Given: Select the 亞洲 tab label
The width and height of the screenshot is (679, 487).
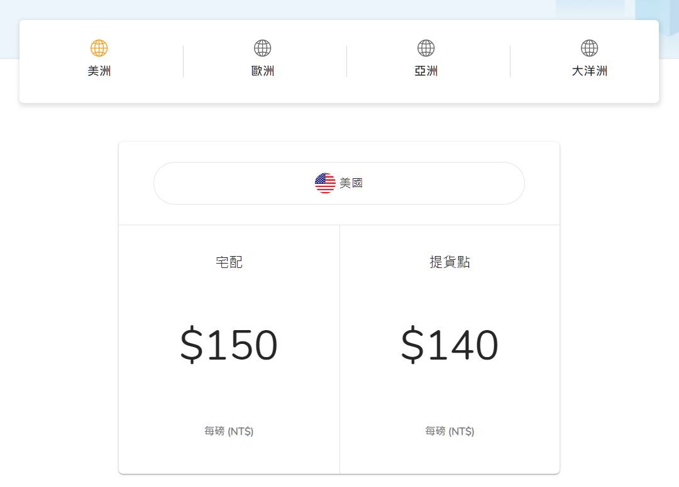Looking at the screenshot, I should 426,71.
